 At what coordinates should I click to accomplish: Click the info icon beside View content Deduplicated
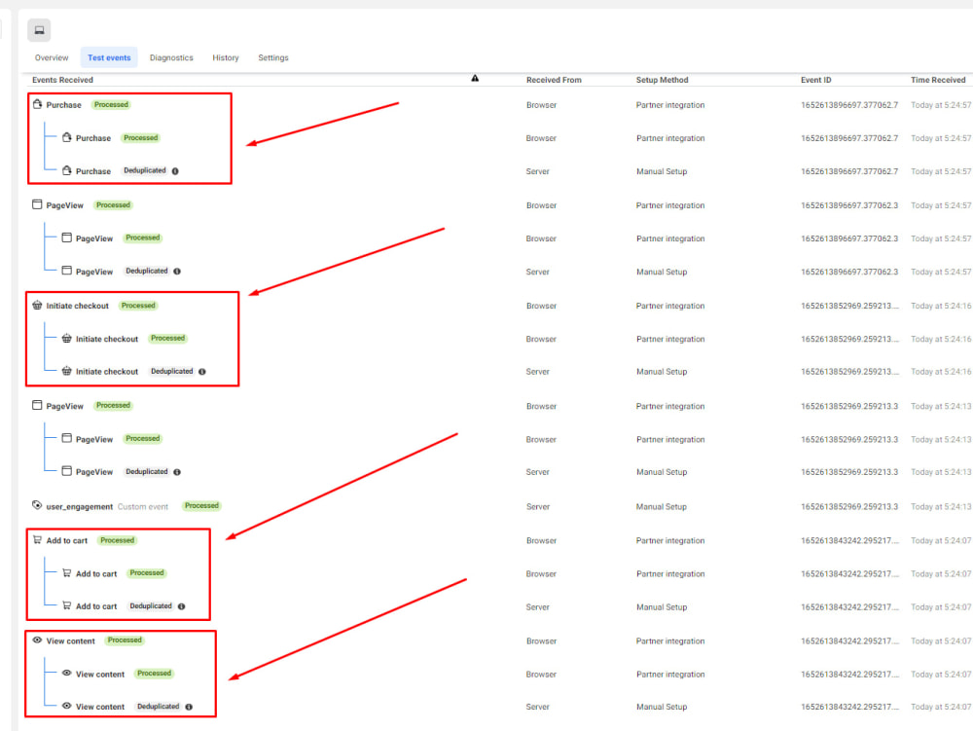point(187,707)
